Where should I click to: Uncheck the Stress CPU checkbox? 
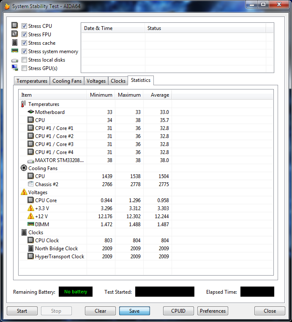point(25,26)
